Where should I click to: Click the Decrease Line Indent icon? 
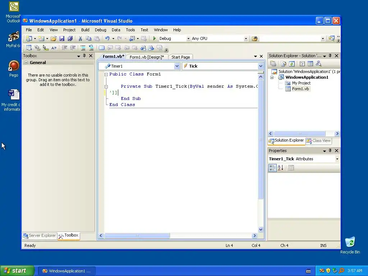click(64, 48)
